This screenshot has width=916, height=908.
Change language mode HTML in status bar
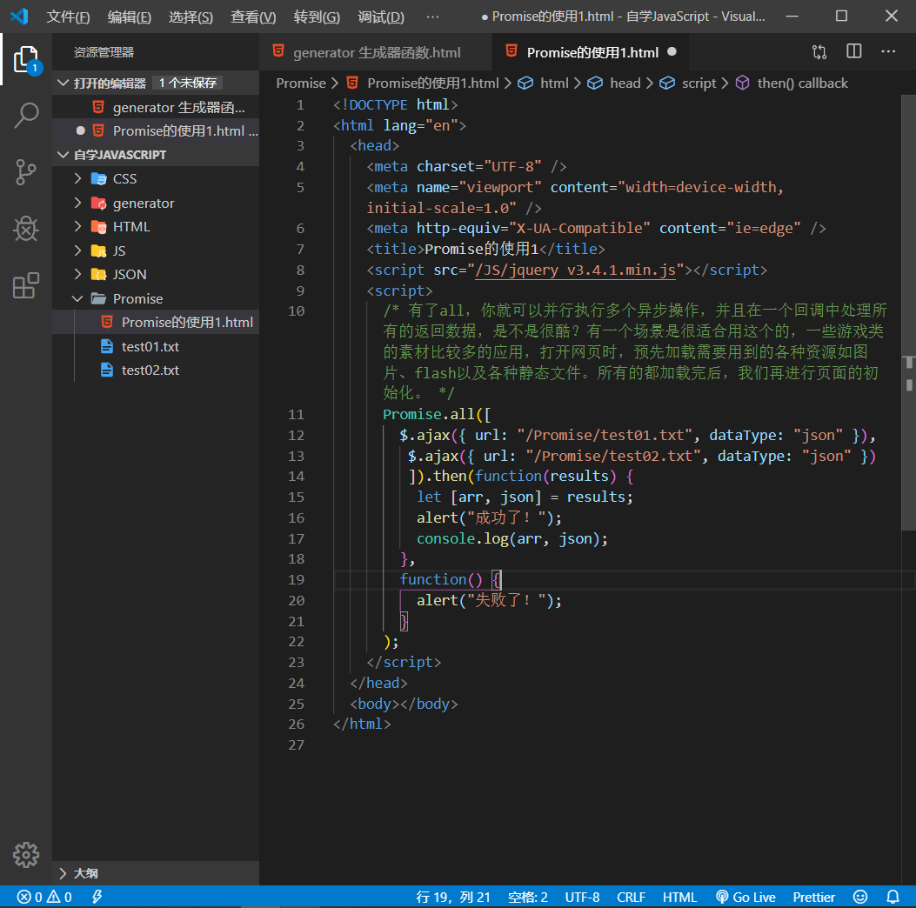click(x=679, y=897)
